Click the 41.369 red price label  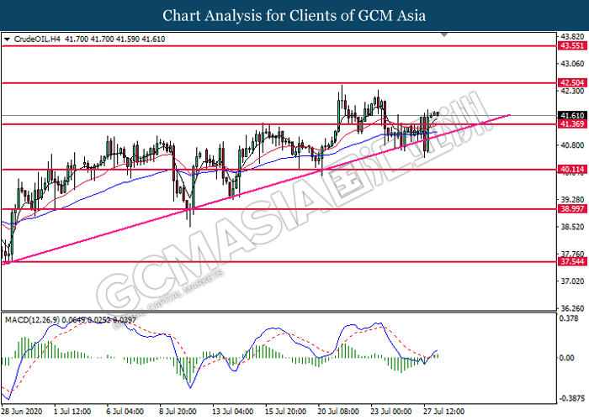(572, 123)
